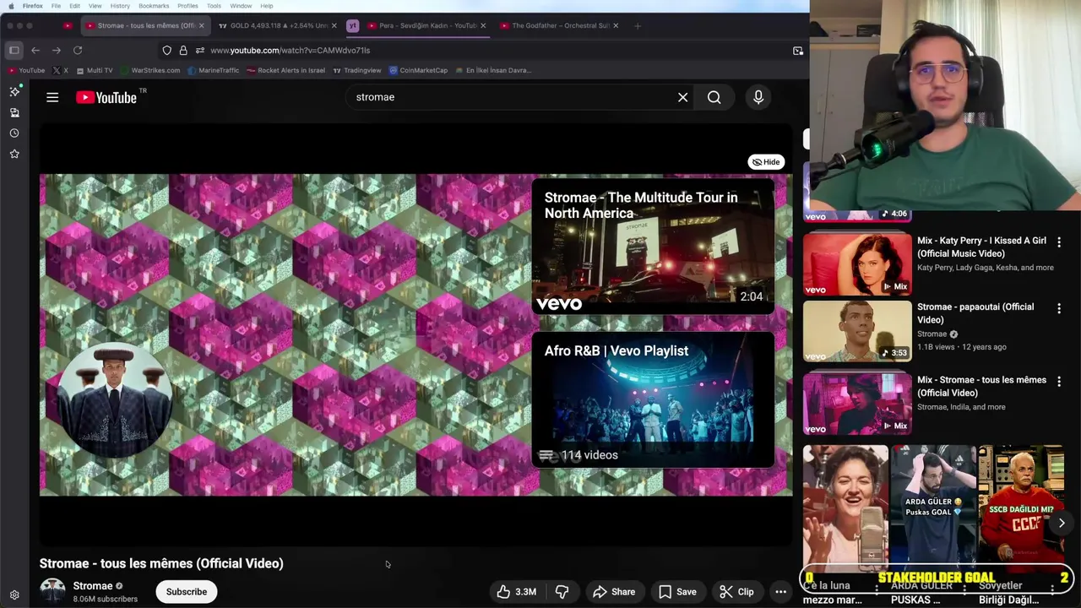Open the YouTube bookmark
1081x608 pixels.
(x=26, y=70)
